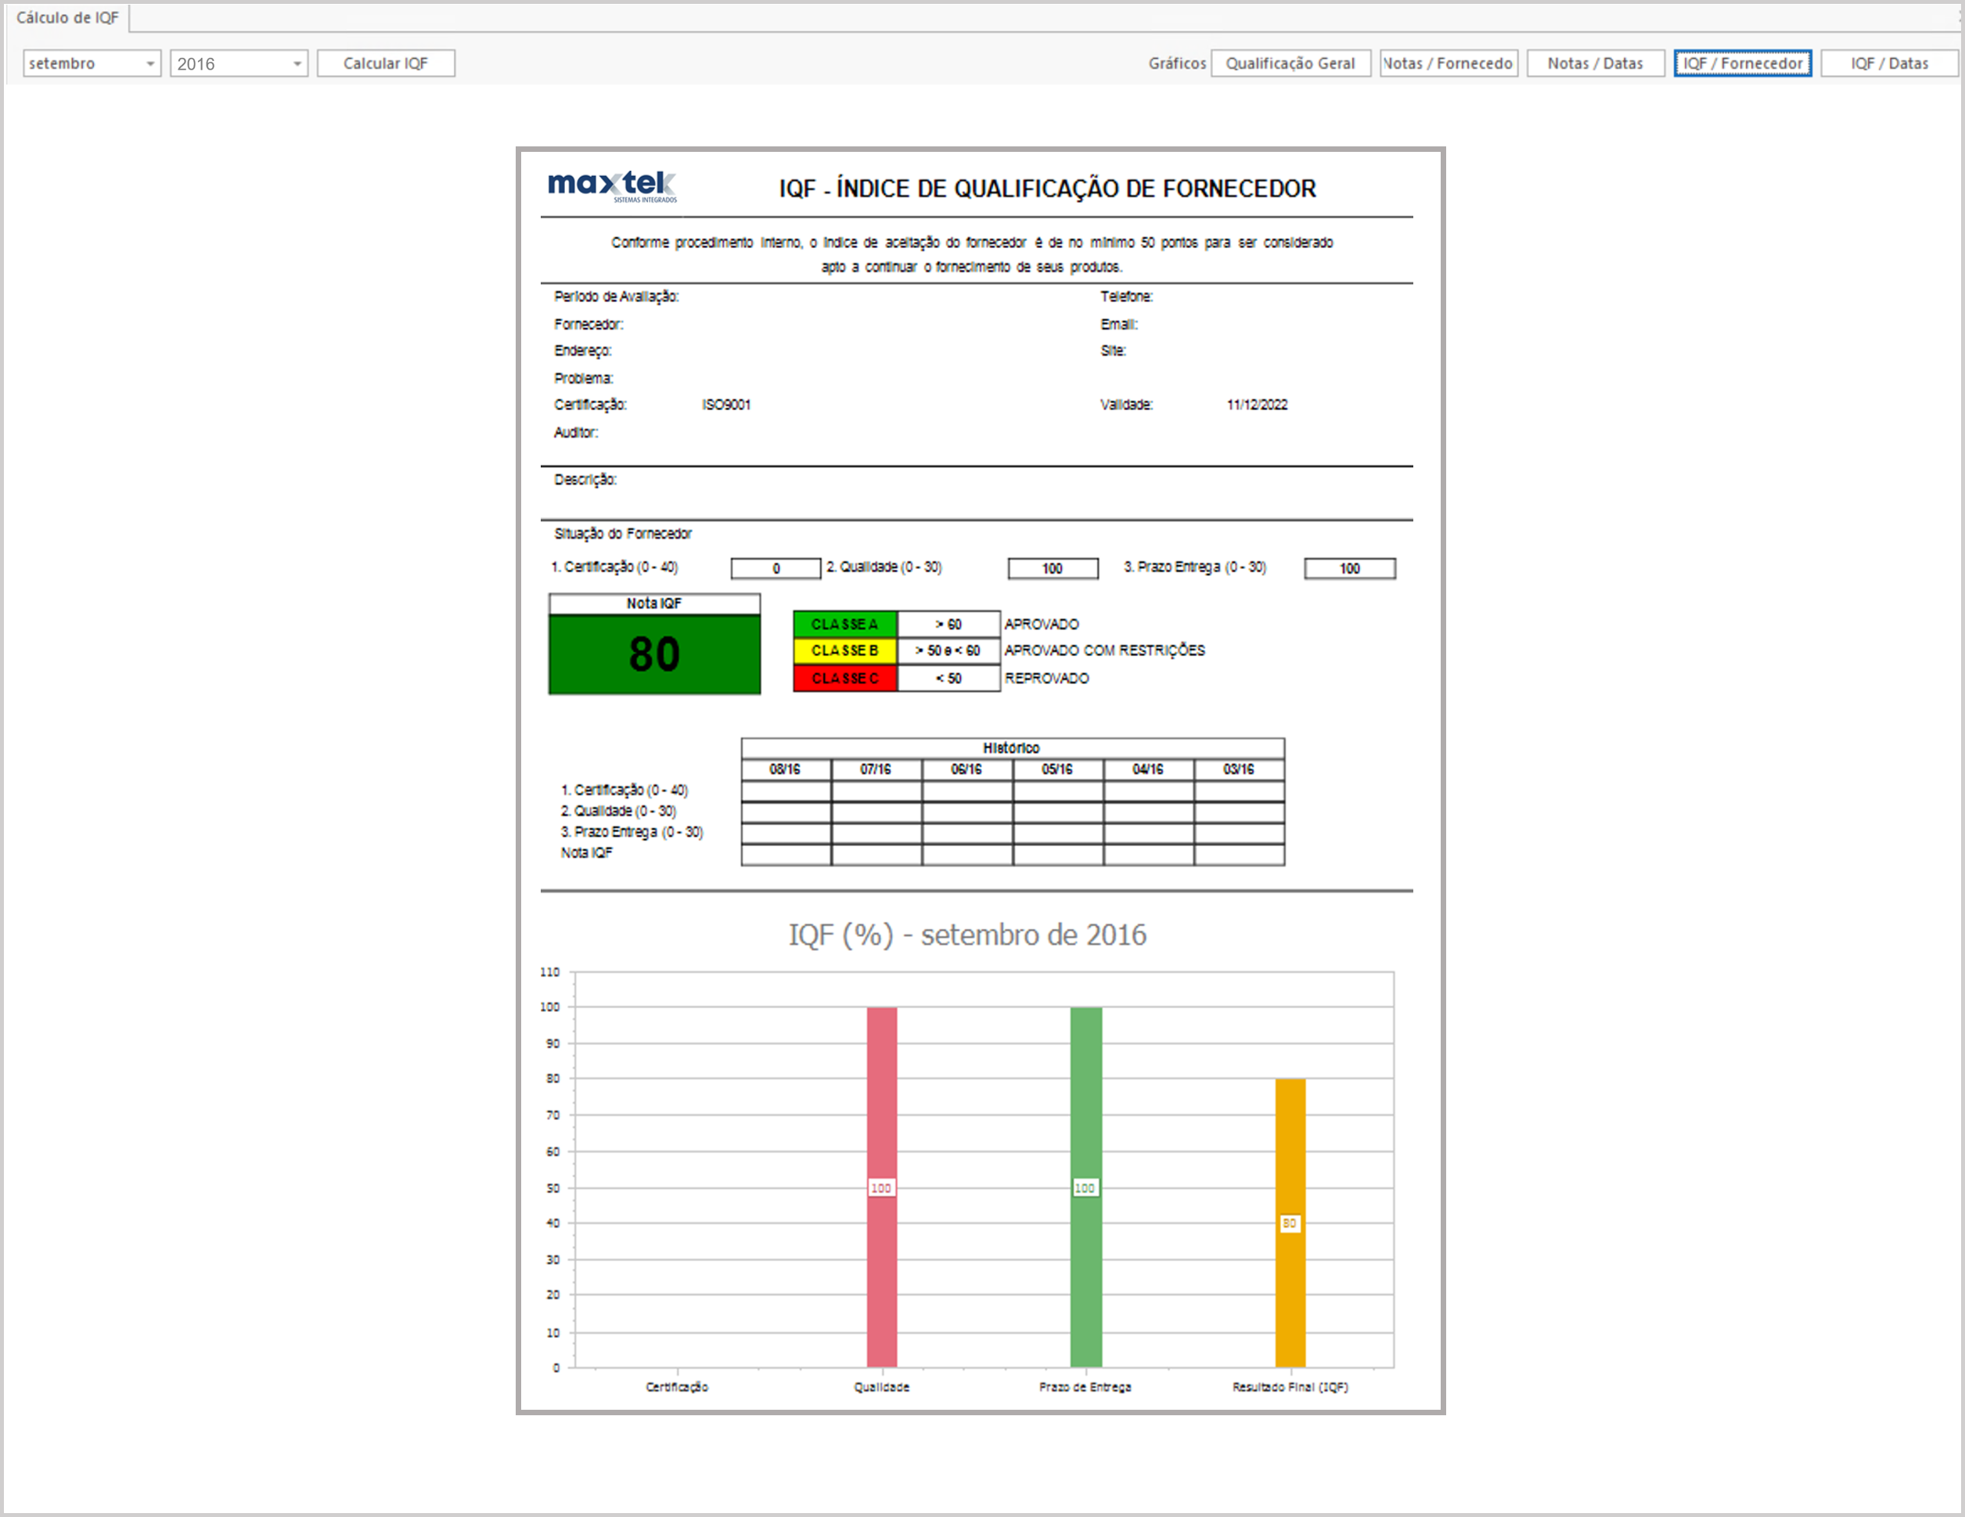Click the Maxtek logo in report
The image size is (1965, 1517).
pos(612,186)
